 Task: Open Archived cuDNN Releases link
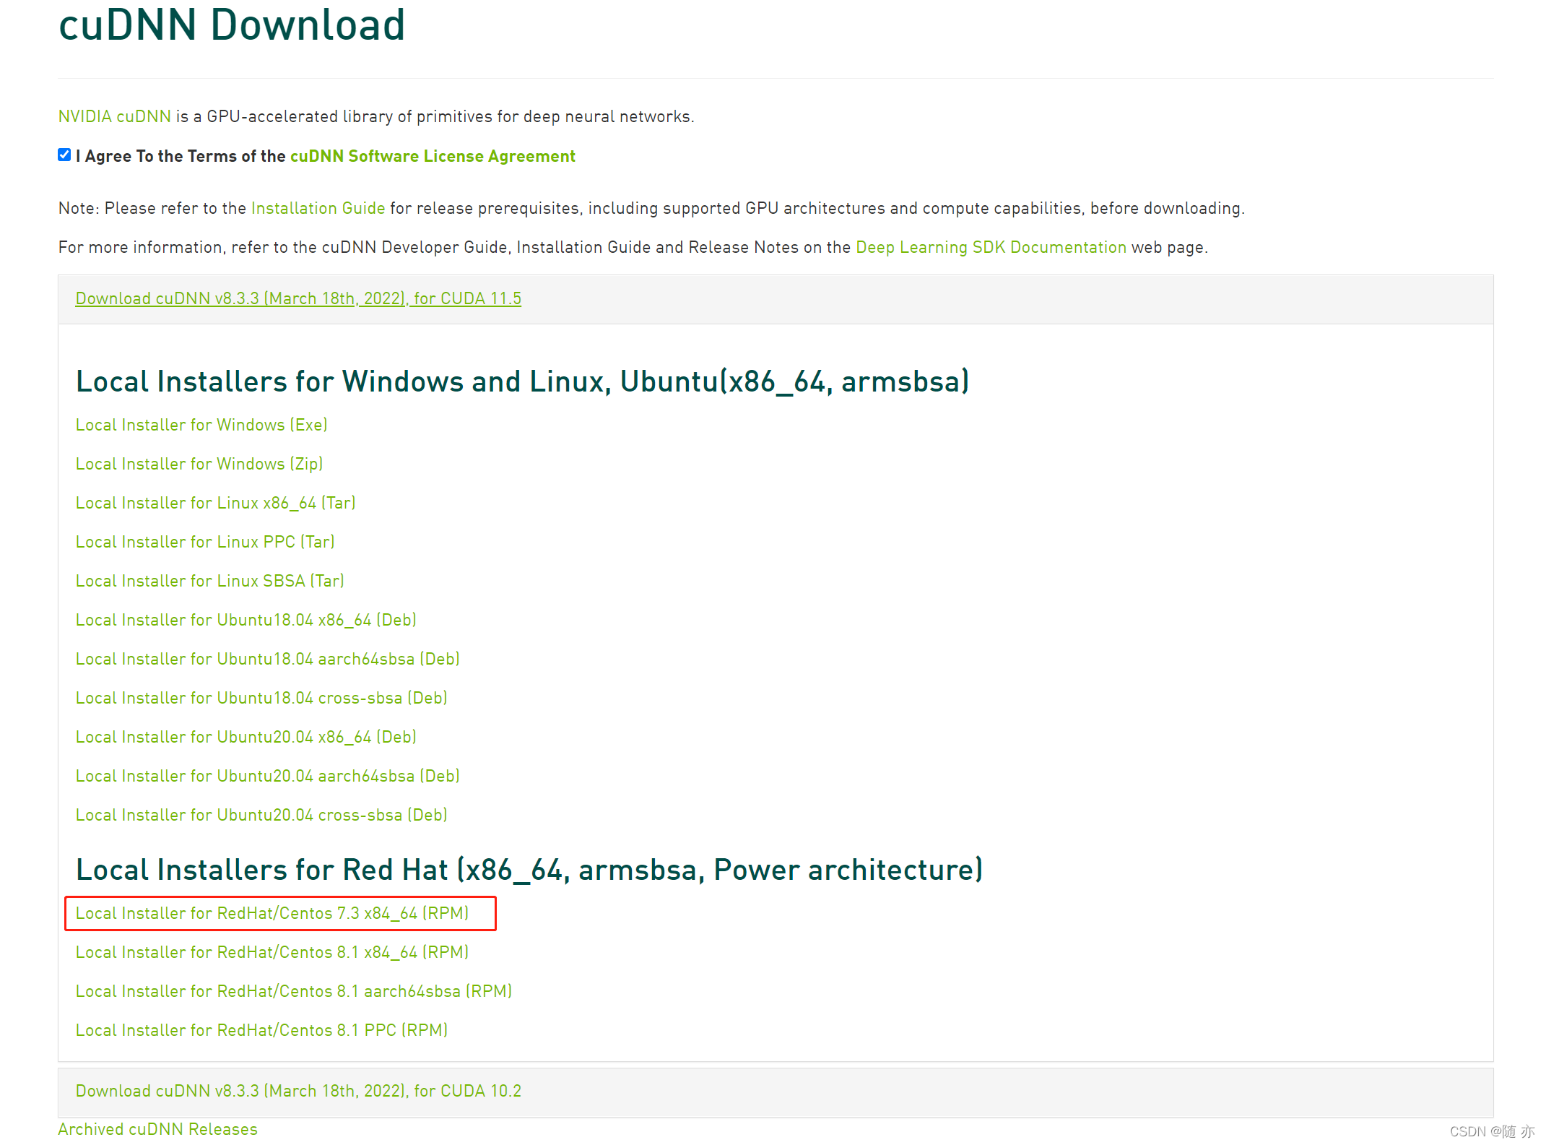pos(157,1129)
